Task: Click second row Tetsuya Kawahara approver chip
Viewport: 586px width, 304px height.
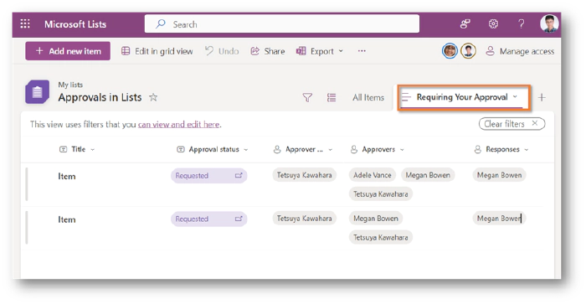Action: tap(304, 219)
